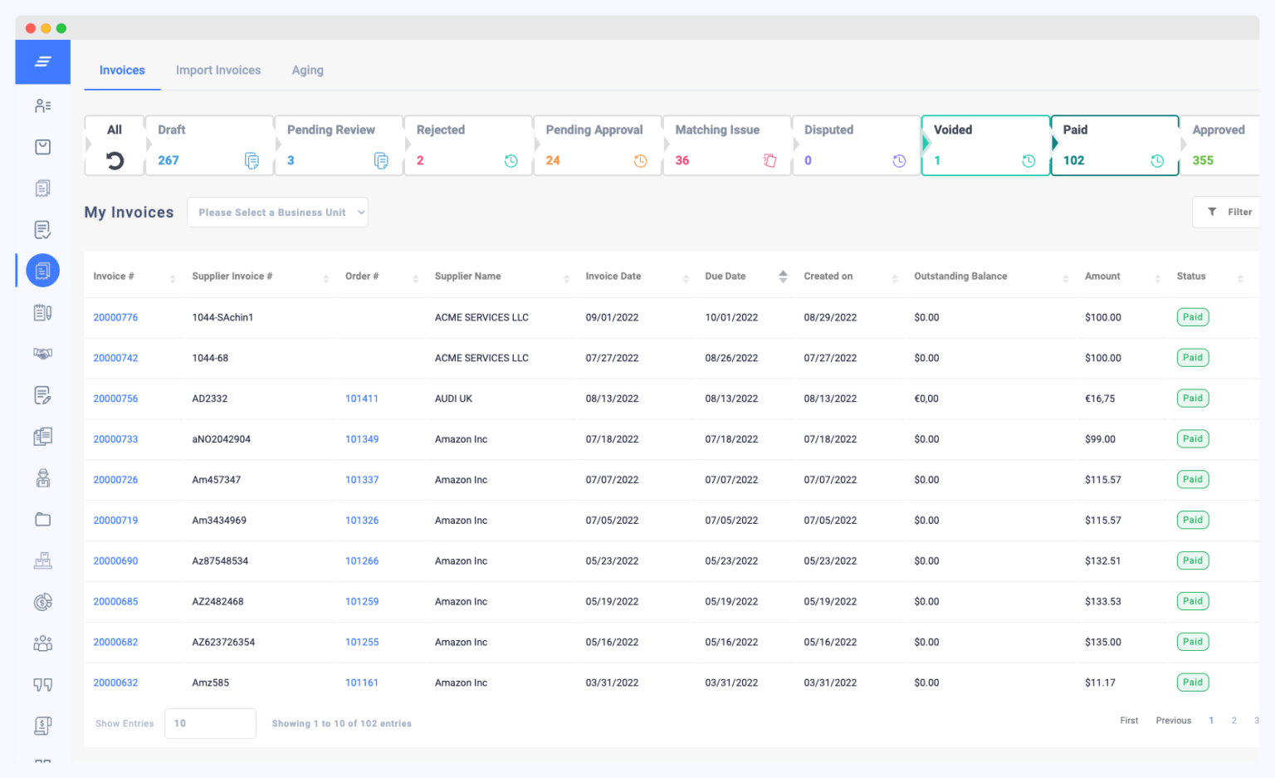This screenshot has height=778, width=1275.
Task: Click the cards icon on the Matching Issue card
Action: [769, 160]
